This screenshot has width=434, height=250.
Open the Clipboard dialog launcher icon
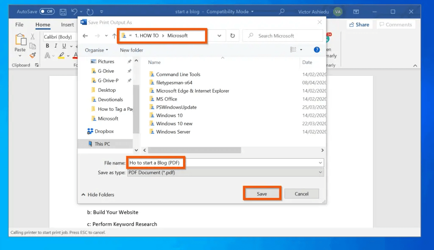tap(37, 65)
